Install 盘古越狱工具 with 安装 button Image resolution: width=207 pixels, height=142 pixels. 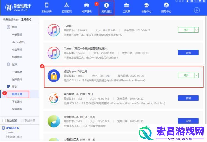(x=188, y=98)
